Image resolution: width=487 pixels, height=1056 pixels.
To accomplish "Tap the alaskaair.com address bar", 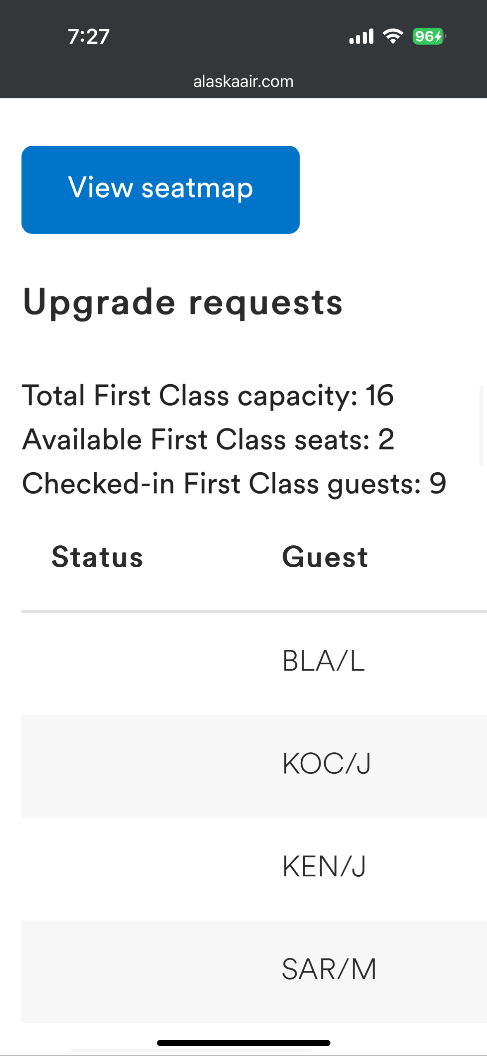I will [243, 81].
